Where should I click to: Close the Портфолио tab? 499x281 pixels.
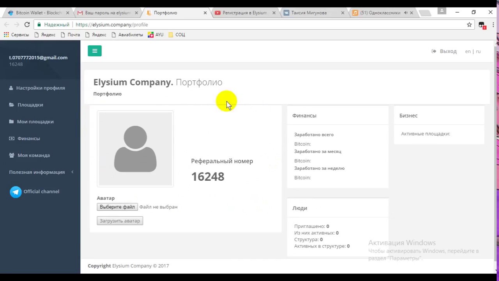click(x=205, y=13)
